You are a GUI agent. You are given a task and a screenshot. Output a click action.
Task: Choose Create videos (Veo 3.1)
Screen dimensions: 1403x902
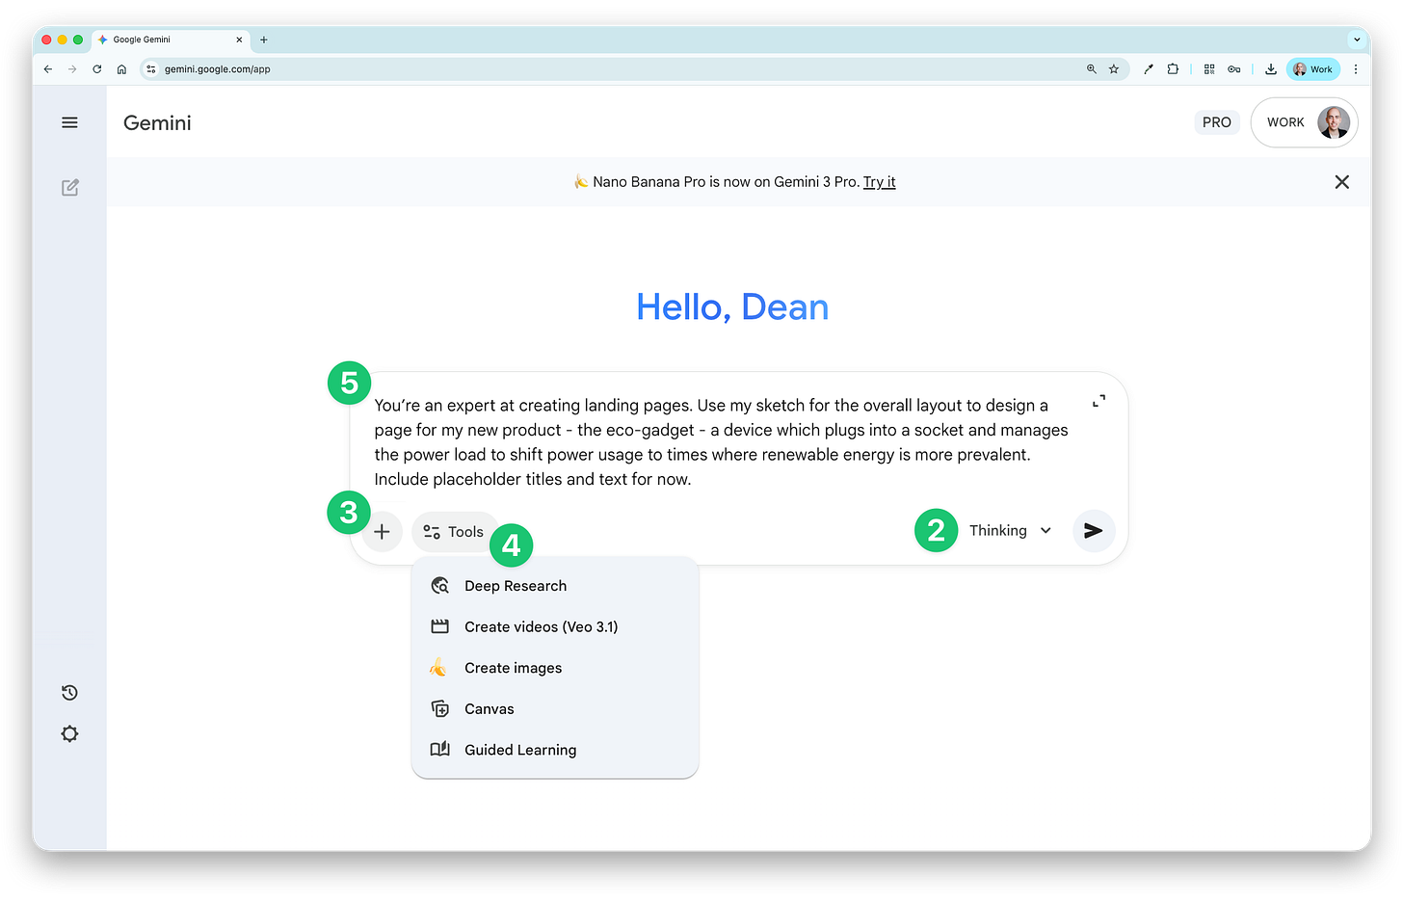point(555,626)
